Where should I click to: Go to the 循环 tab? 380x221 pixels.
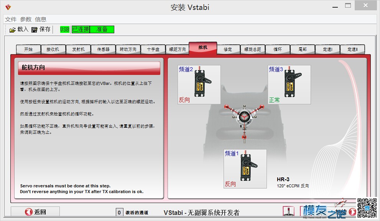[x=278, y=49]
